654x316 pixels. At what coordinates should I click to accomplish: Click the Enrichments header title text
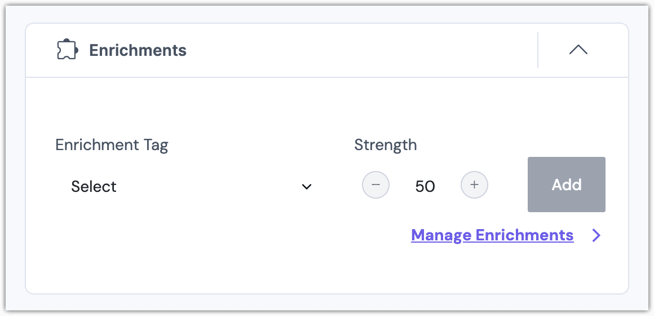tap(138, 50)
